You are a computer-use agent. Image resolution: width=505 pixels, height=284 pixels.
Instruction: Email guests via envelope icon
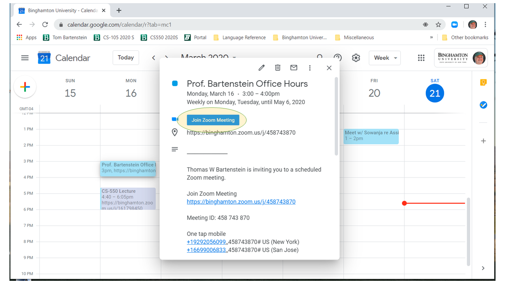click(x=294, y=68)
